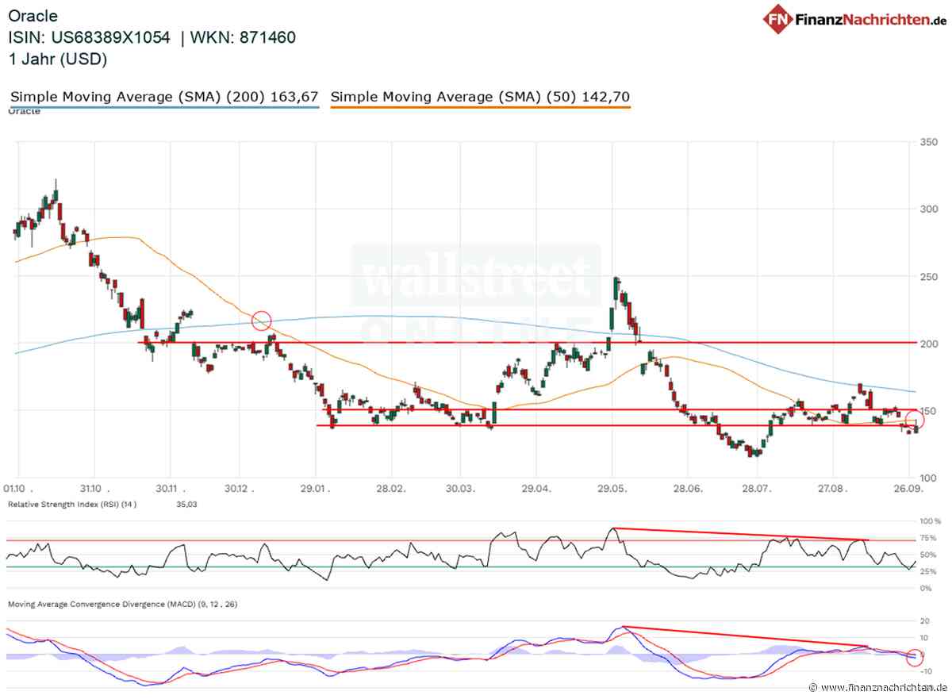Image resolution: width=952 pixels, height=699 pixels.
Task: Click the 200 price axis label
Action: [x=930, y=344]
